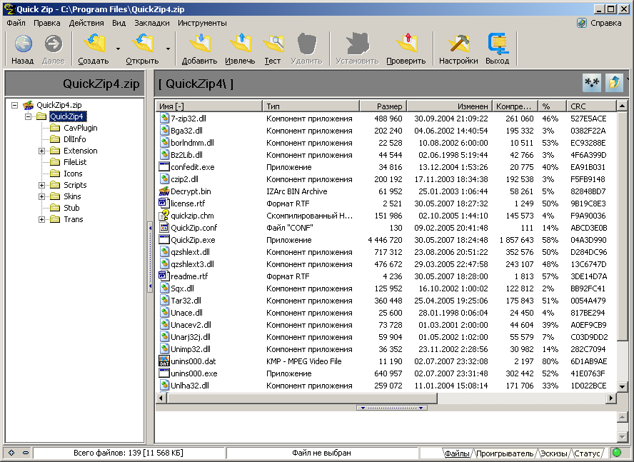Click the go up folder icon
The width and height of the screenshot is (634, 462).
point(614,84)
